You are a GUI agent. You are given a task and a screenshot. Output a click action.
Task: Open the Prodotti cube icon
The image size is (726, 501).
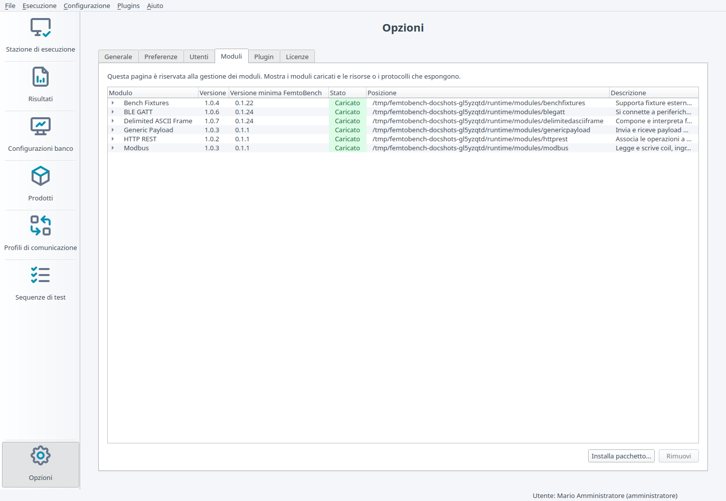[41, 176]
